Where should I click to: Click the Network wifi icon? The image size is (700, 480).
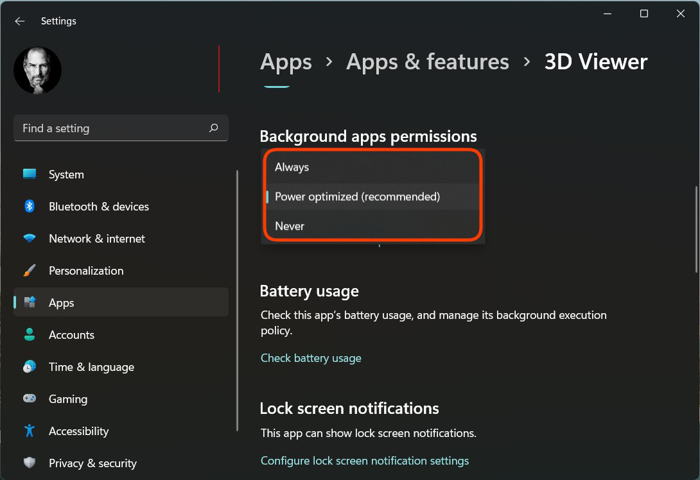[x=30, y=238]
